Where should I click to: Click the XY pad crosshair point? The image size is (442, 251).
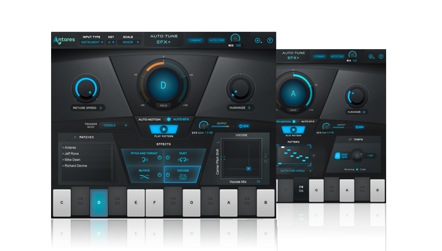tap(249, 169)
